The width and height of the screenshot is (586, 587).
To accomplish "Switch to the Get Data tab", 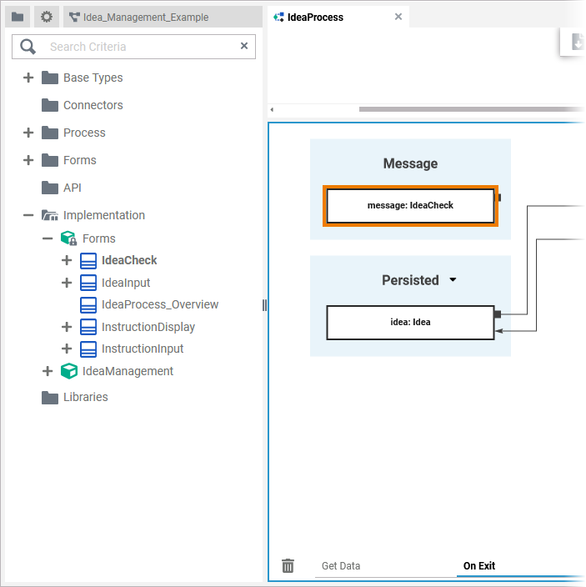I will [x=341, y=566].
